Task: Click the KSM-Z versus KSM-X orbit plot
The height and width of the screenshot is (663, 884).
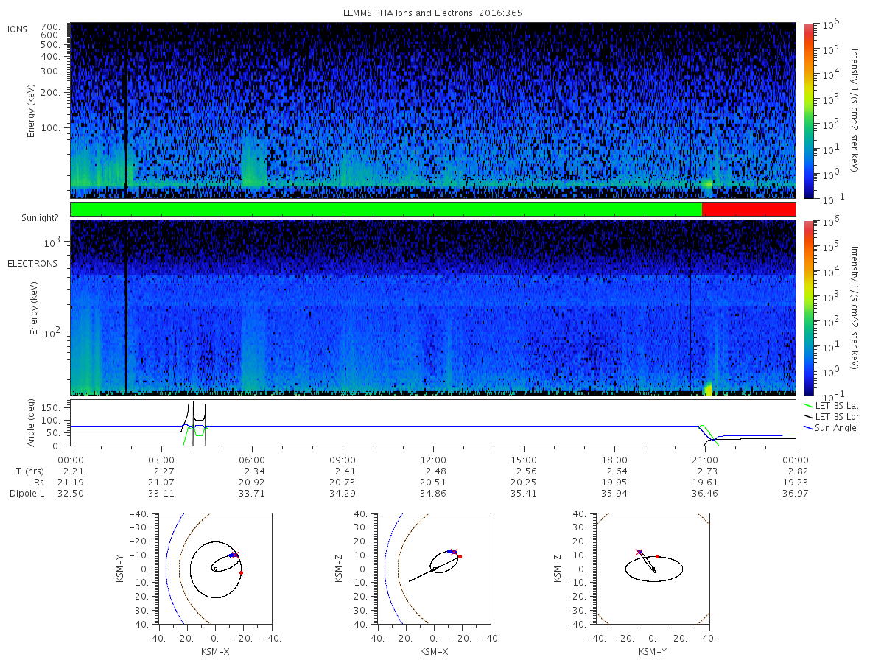Action: [433, 569]
